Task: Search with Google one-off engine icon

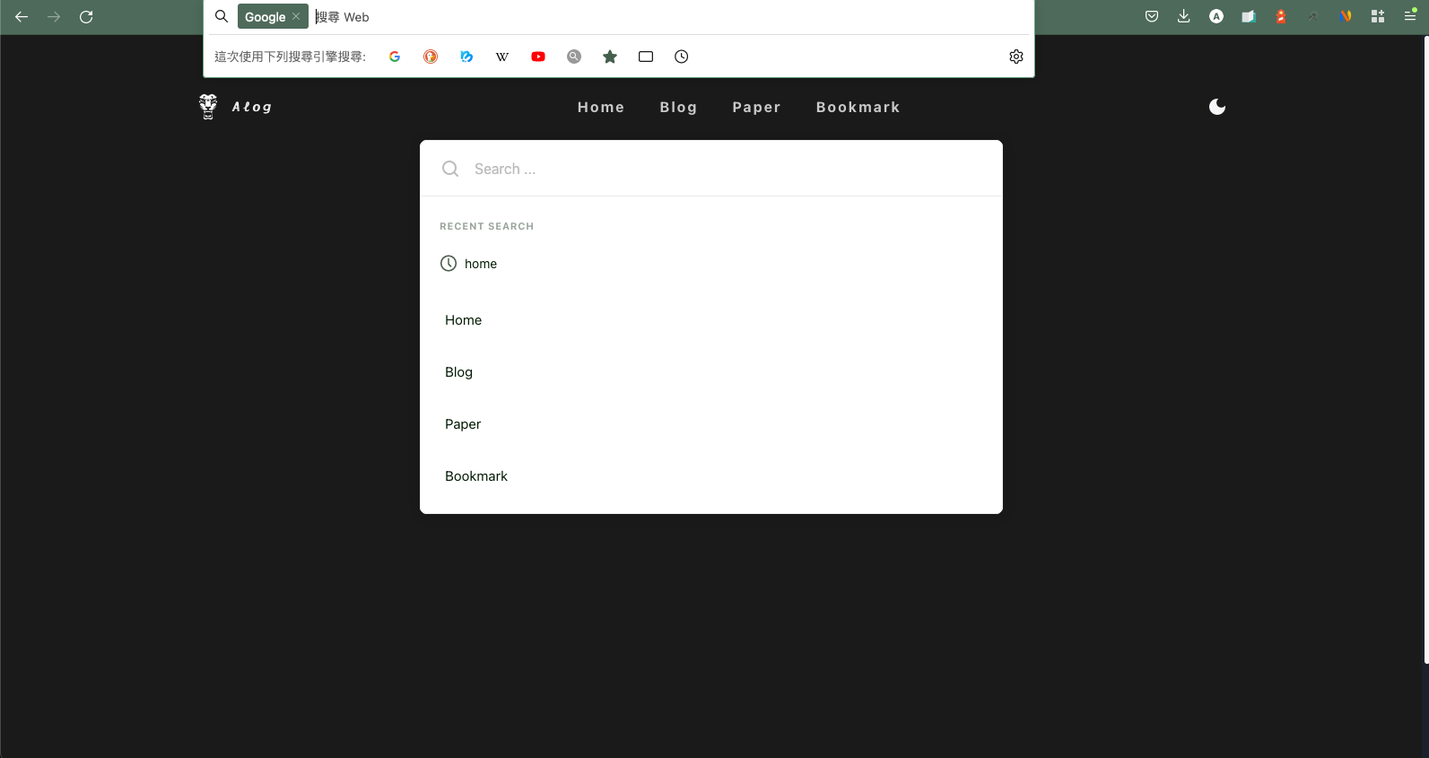Action: [x=395, y=57]
